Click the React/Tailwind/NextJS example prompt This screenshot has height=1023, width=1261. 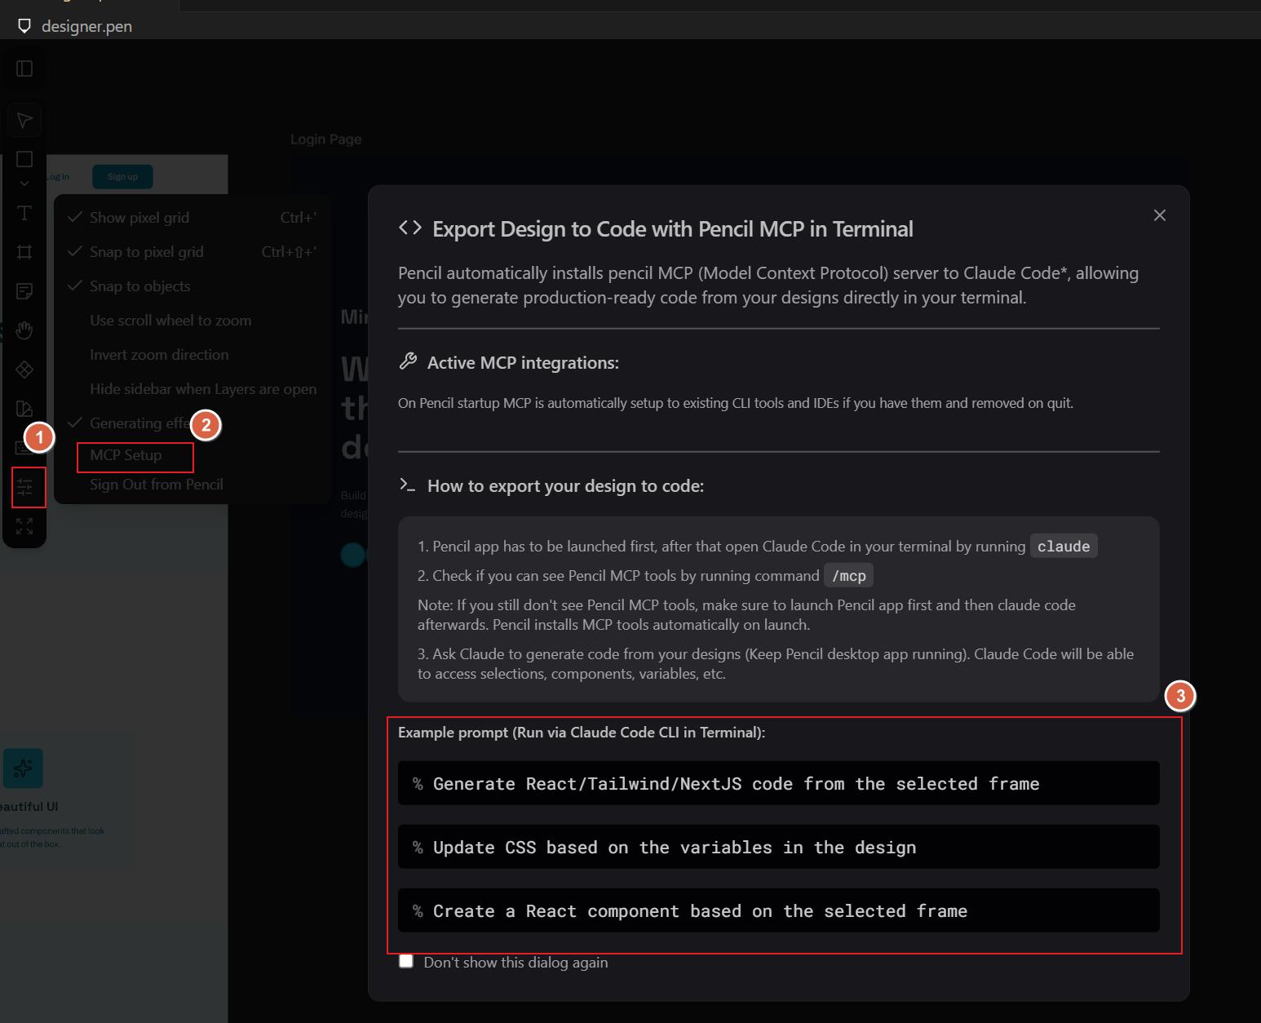click(778, 783)
